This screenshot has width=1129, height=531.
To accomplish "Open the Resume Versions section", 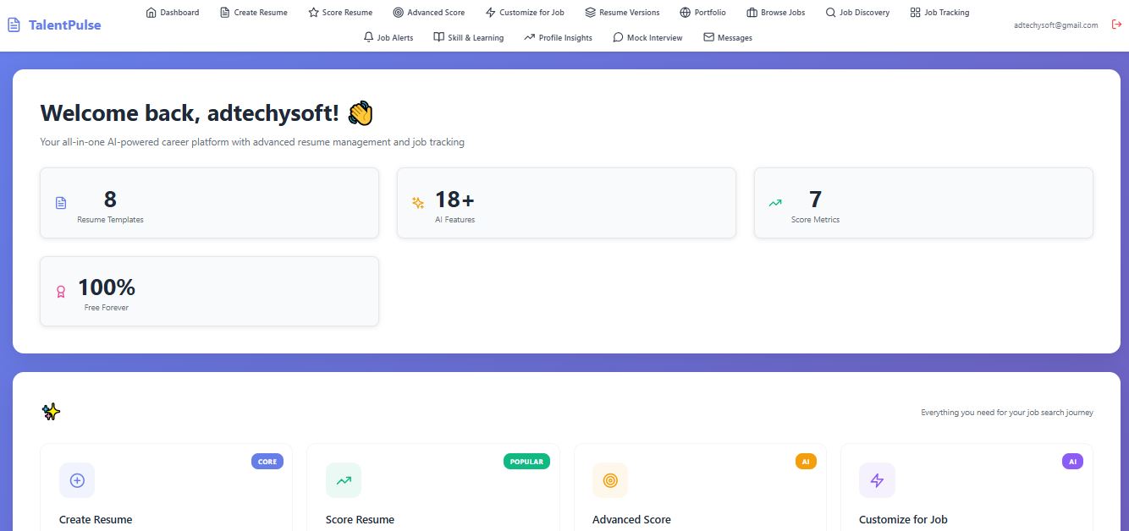I will 622,12.
